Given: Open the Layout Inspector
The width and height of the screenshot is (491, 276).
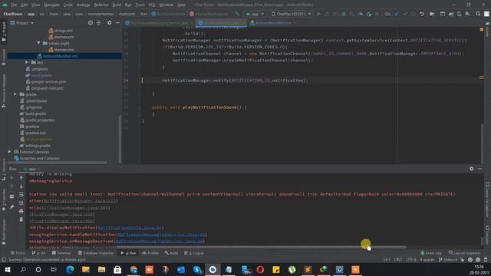Looking at the screenshot, I should click(x=464, y=253).
